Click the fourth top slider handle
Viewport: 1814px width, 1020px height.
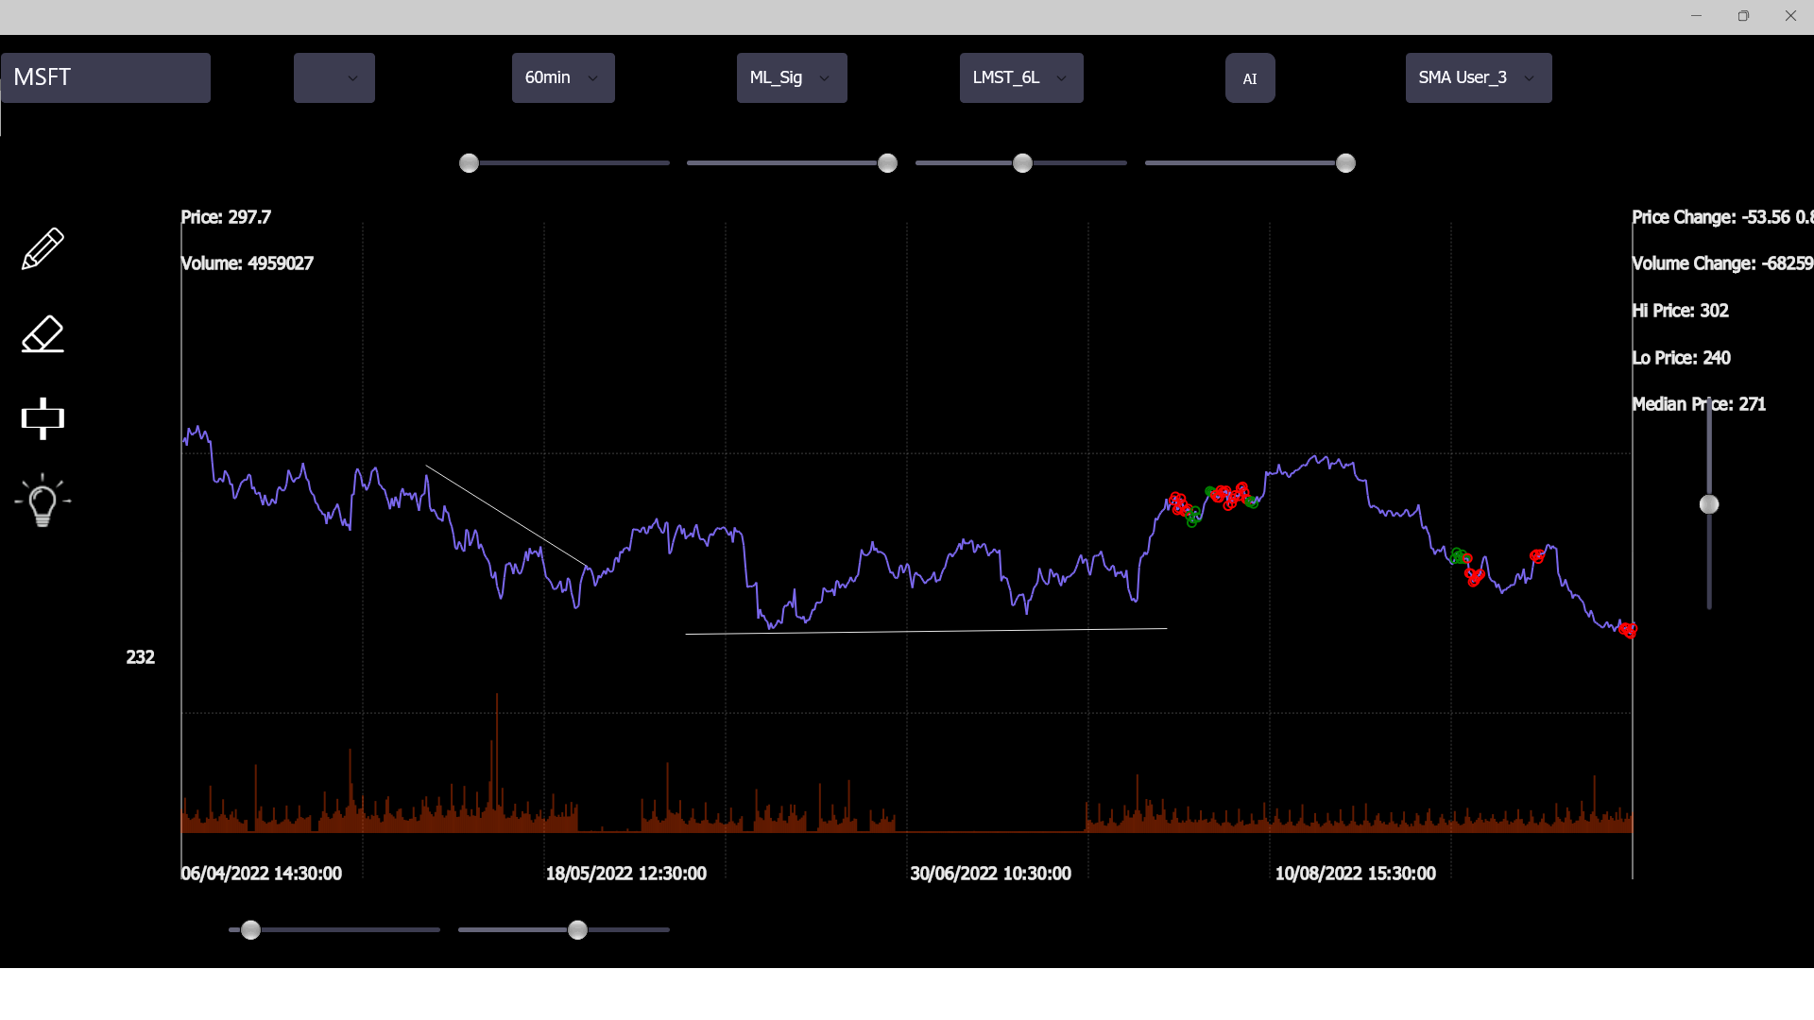[x=1345, y=163]
